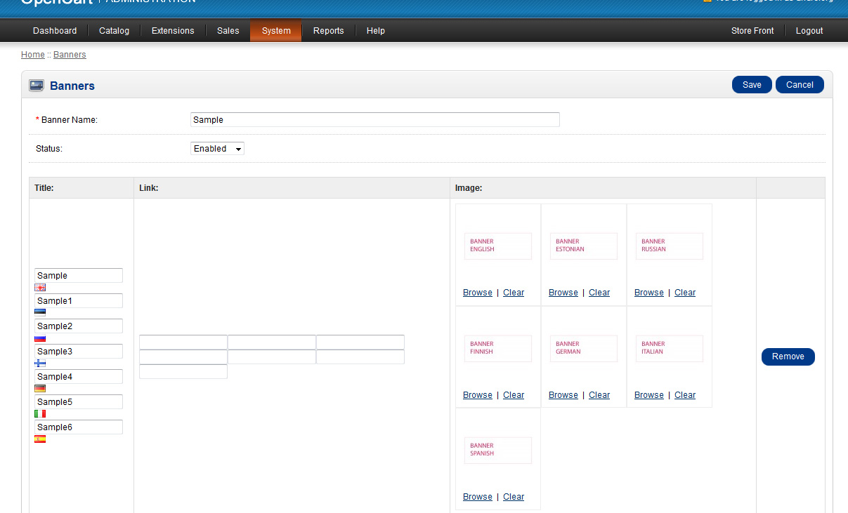Click the Status: label
Image resolution: width=848 pixels, height=513 pixels.
click(49, 149)
